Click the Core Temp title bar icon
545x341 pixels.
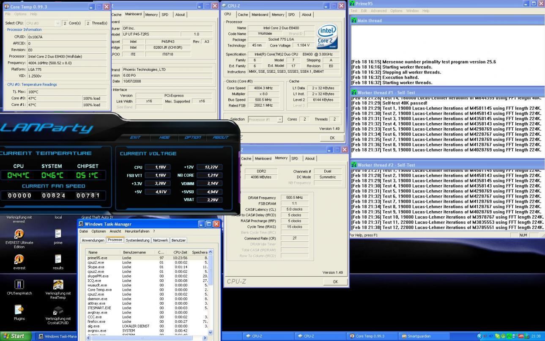(6, 6)
